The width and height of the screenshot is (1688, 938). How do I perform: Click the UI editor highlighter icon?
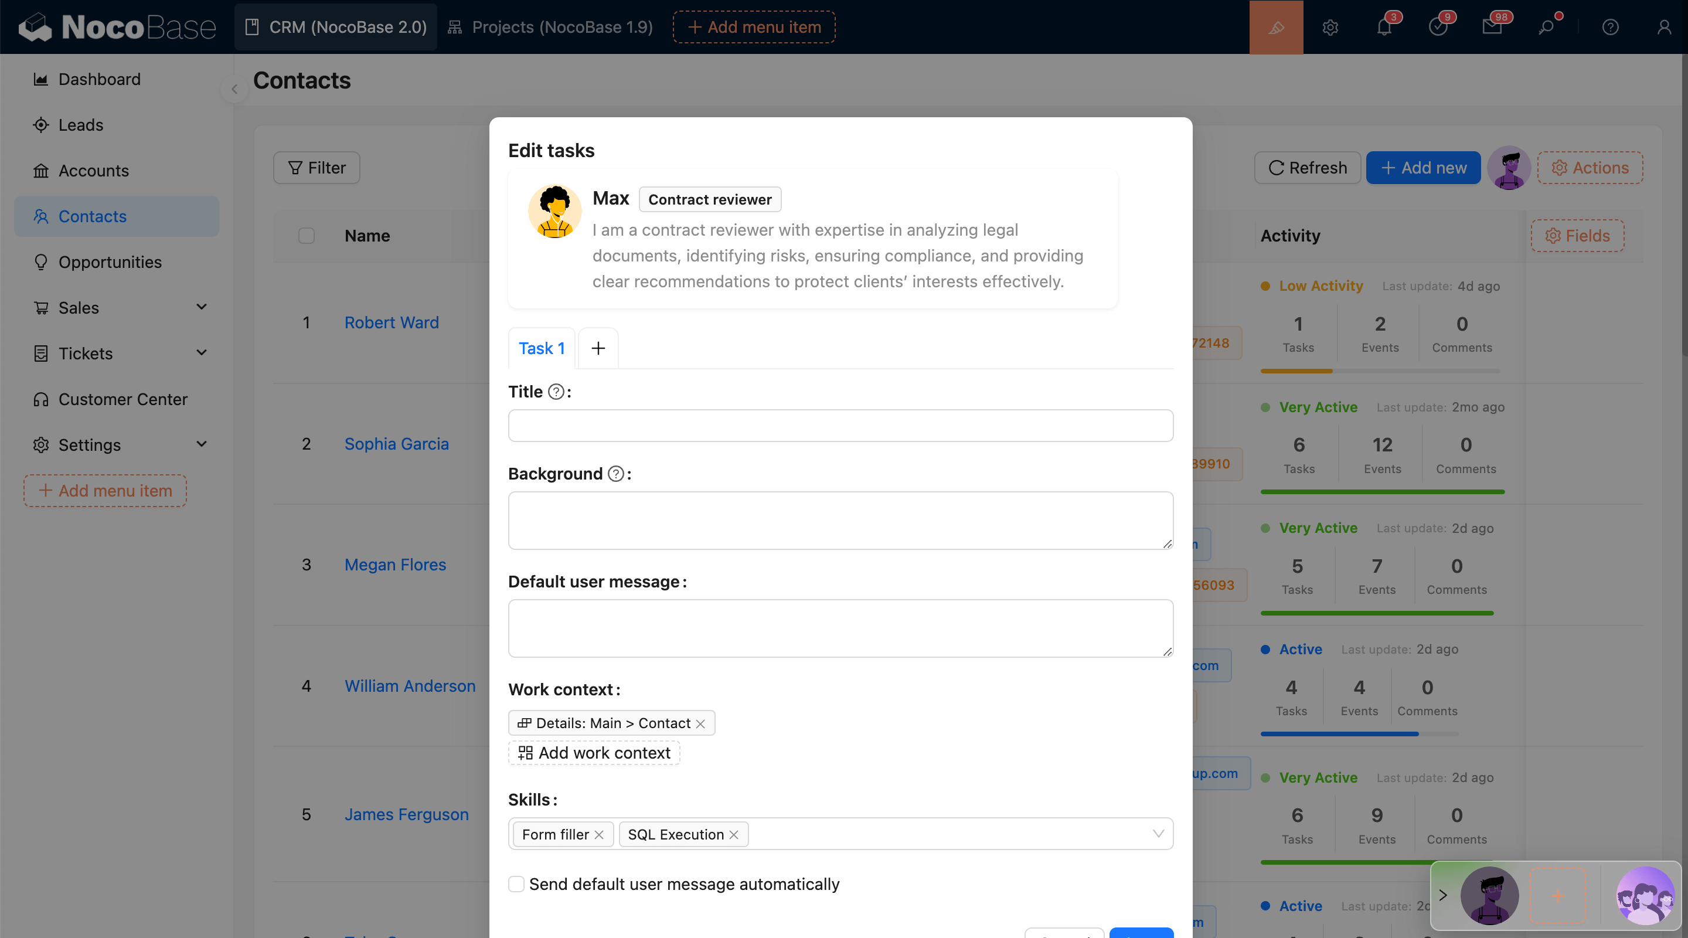(1276, 27)
